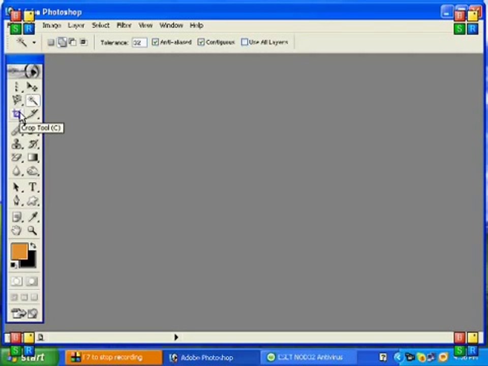Viewport: 488px width, 366px height.
Task: Open the Image menu
Action: 52,25
